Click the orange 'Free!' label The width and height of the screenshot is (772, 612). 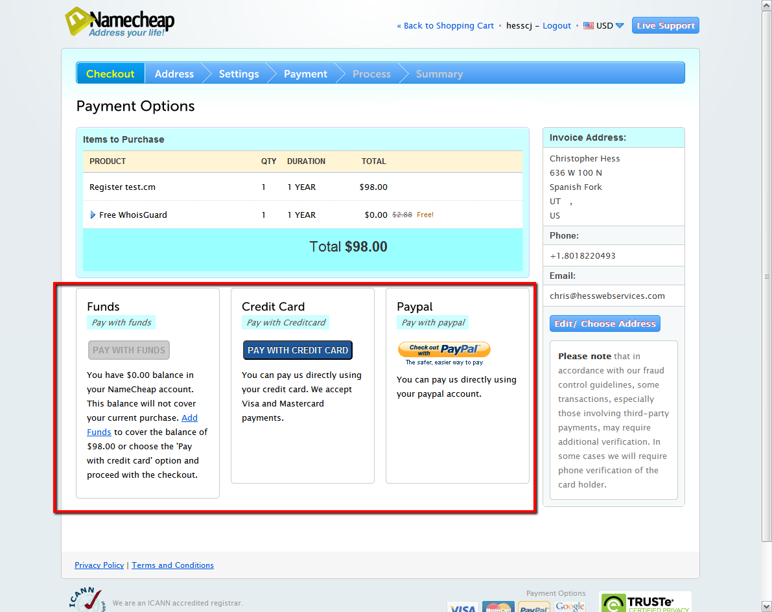coord(425,215)
